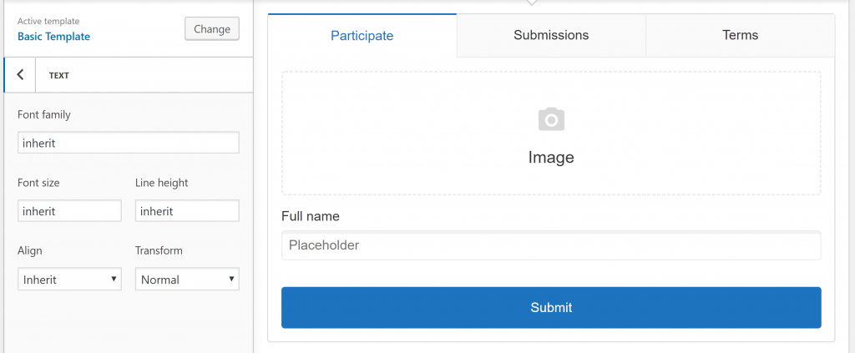Click the Full name placeholder field

[551, 245]
